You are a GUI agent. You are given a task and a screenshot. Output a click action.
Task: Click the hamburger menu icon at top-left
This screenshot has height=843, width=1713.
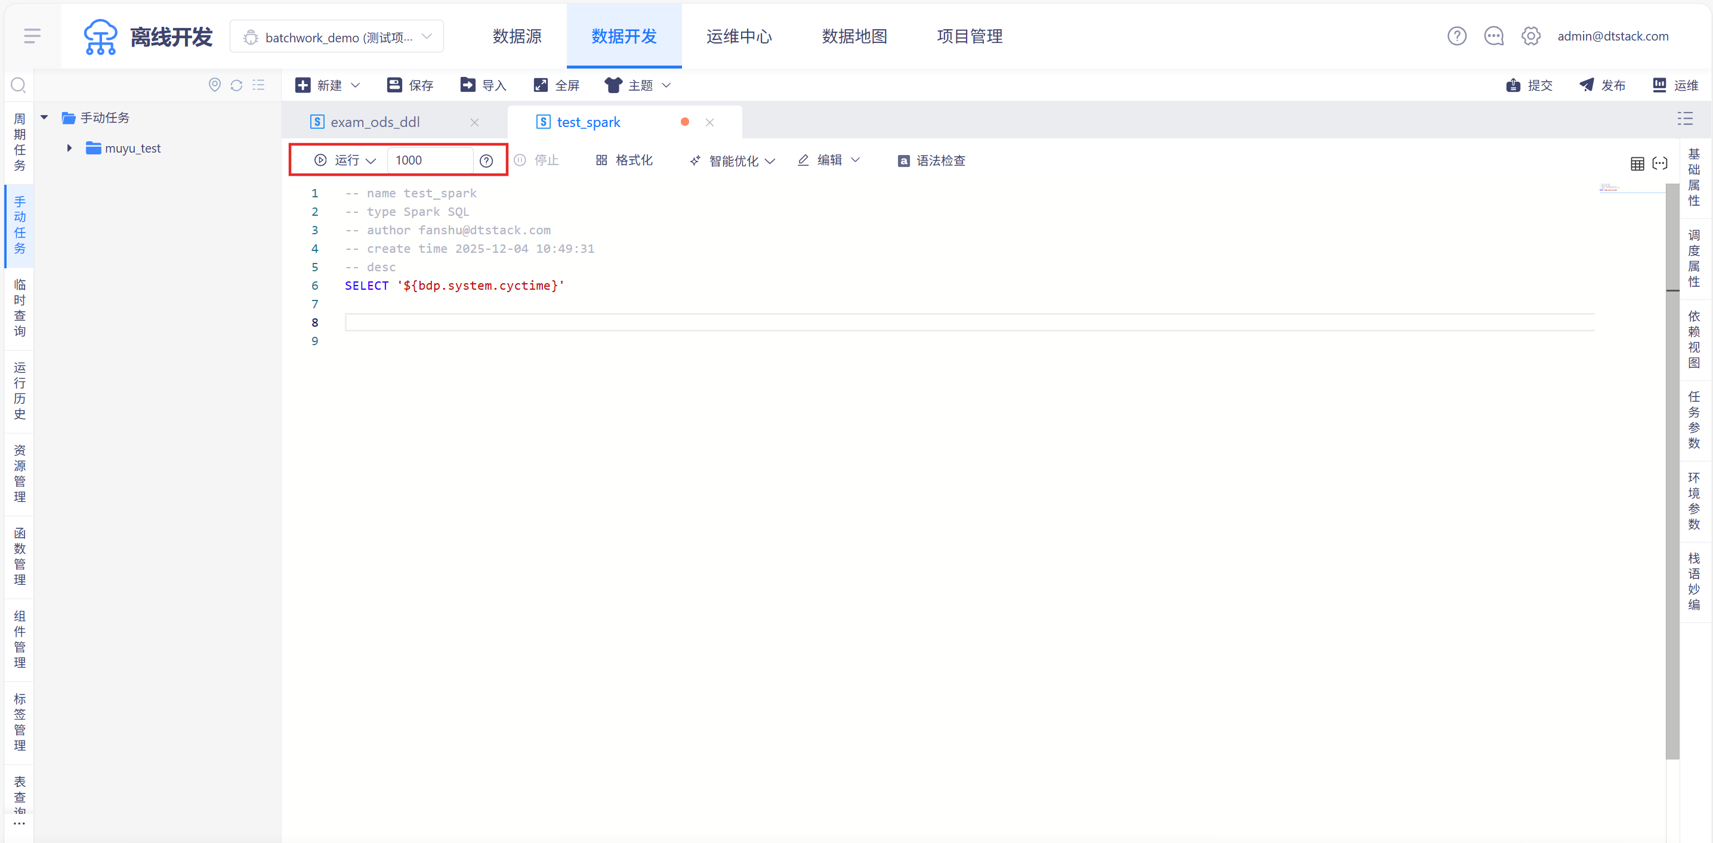click(x=32, y=36)
